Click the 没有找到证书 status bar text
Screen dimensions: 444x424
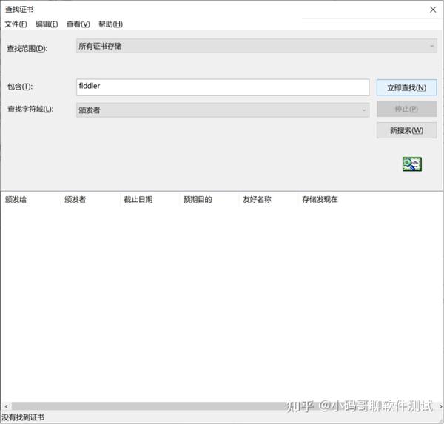[23, 417]
